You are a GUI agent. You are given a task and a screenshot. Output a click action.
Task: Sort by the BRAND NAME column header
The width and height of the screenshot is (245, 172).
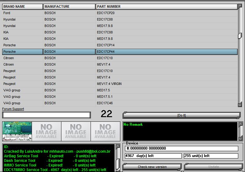(x=22, y=6)
